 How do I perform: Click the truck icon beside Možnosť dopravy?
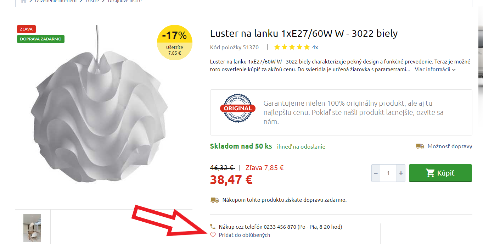point(420,146)
